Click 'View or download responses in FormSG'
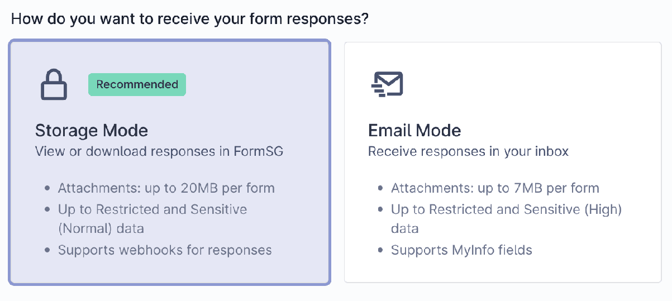 [x=159, y=151]
